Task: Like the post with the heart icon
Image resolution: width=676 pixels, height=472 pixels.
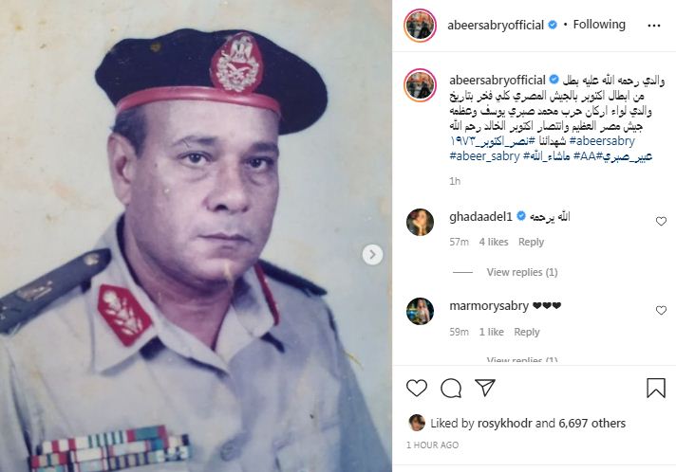Action: pyautogui.click(x=417, y=388)
